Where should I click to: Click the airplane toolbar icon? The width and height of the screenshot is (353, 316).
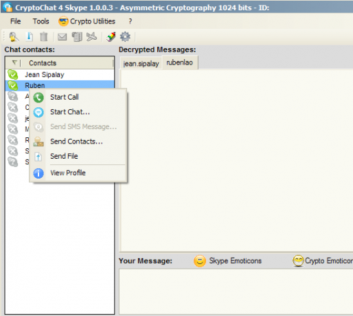coord(91,36)
